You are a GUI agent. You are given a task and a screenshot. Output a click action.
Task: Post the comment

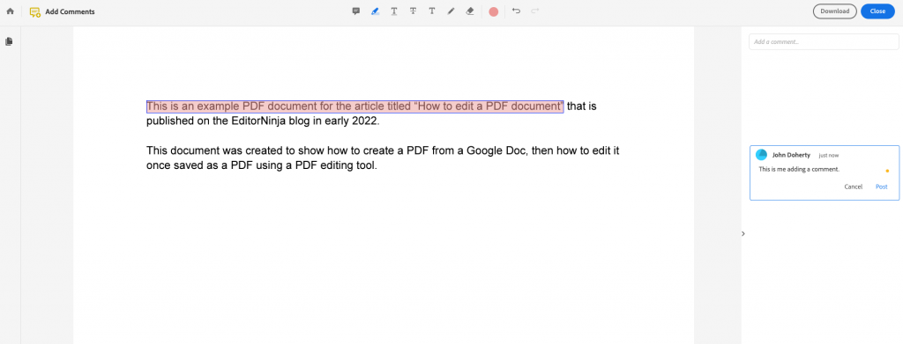pyautogui.click(x=881, y=187)
